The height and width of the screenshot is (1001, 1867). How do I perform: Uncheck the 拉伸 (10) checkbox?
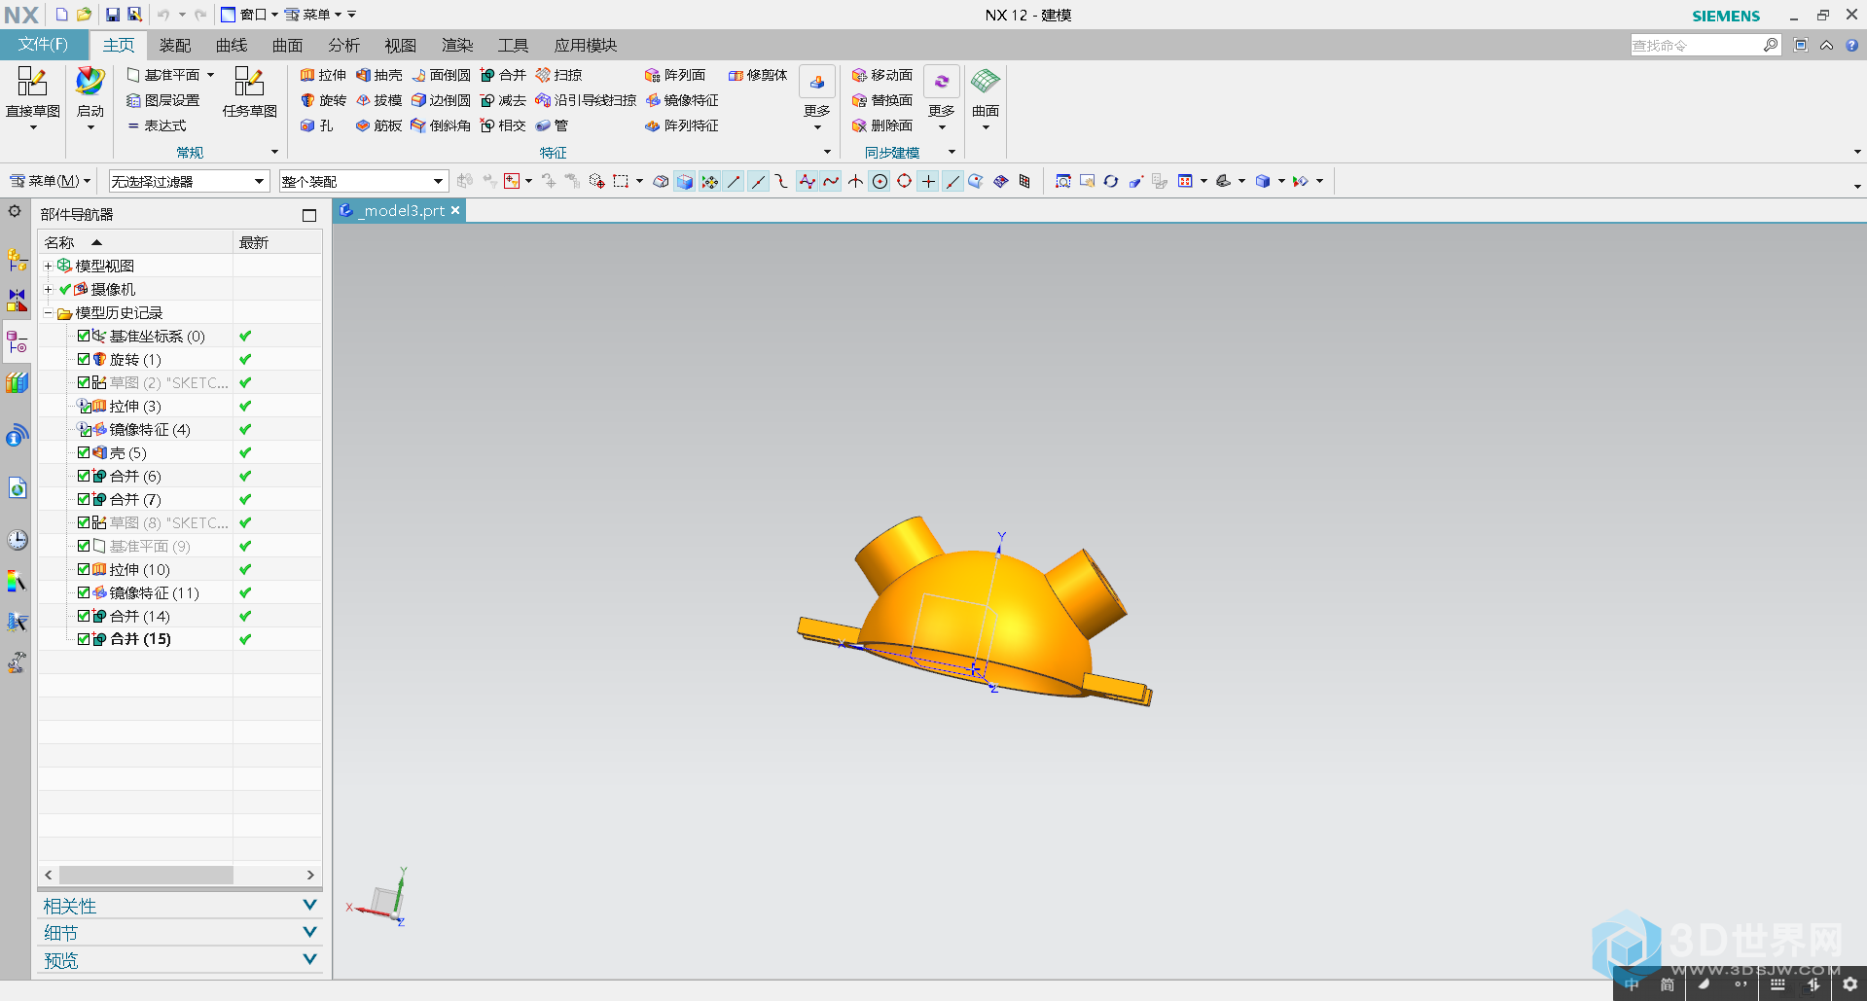click(84, 569)
